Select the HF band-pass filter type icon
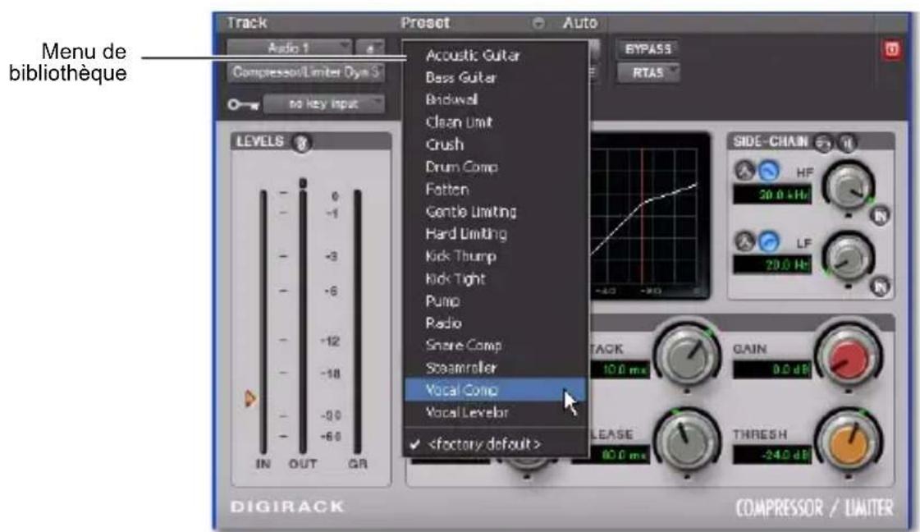This screenshot has height=532, width=920. 745,171
